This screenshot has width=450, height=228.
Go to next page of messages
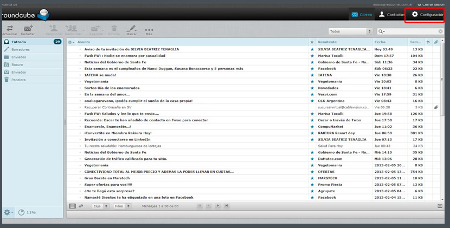[x=218, y=206]
